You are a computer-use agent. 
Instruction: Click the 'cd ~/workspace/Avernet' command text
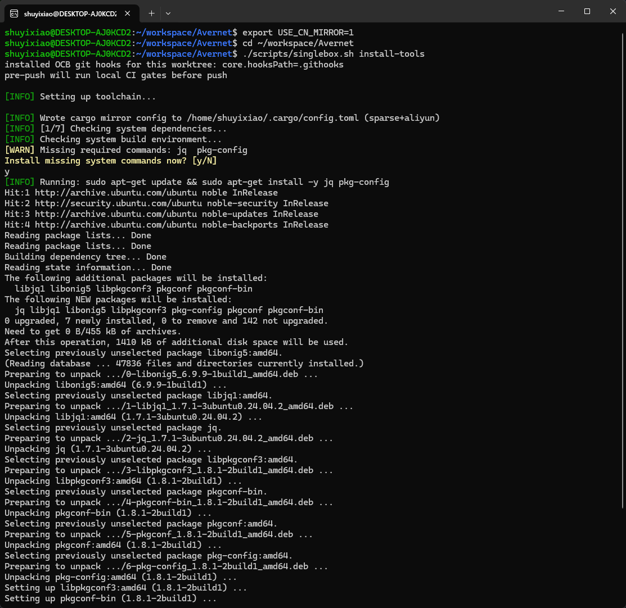[298, 43]
